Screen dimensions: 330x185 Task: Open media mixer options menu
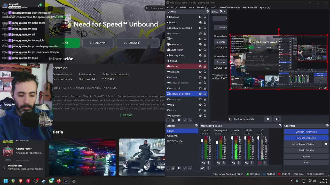click(x=239, y=163)
